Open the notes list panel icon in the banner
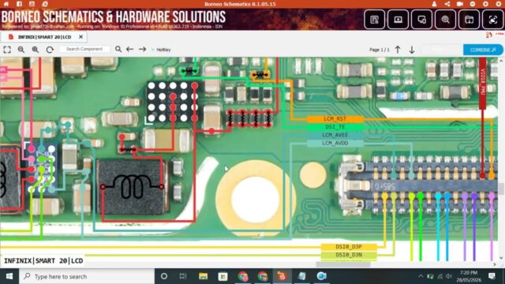This screenshot has width=505, height=284. [x=374, y=20]
